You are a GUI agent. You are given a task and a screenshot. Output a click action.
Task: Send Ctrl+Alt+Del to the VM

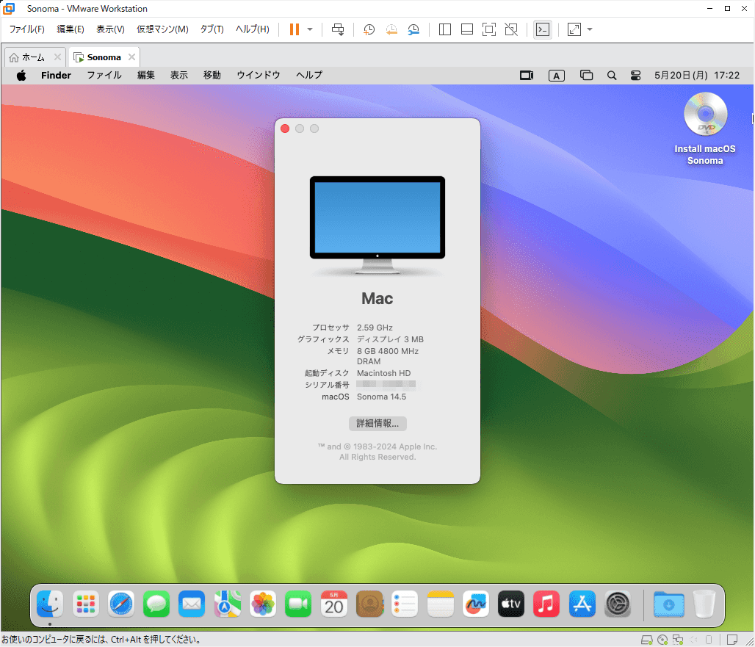click(x=338, y=29)
